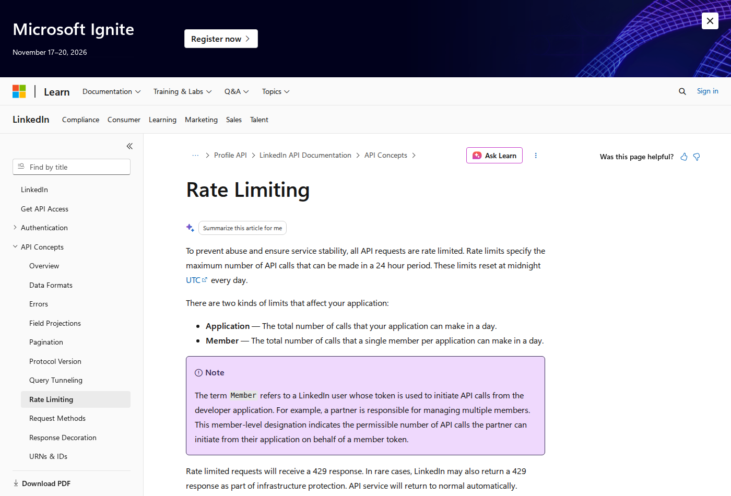Viewport: 731px width, 496px height.
Task: Go to Profile API breadcrumb
Action: click(230, 156)
